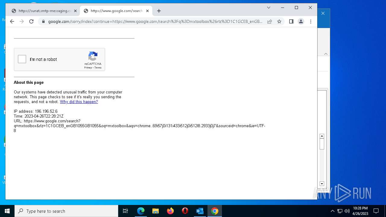
Task: Open Windows Start menu
Action: [7, 211]
